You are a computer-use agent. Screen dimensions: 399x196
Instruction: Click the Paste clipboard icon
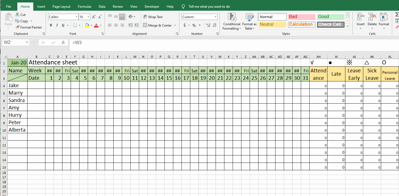point(9,18)
